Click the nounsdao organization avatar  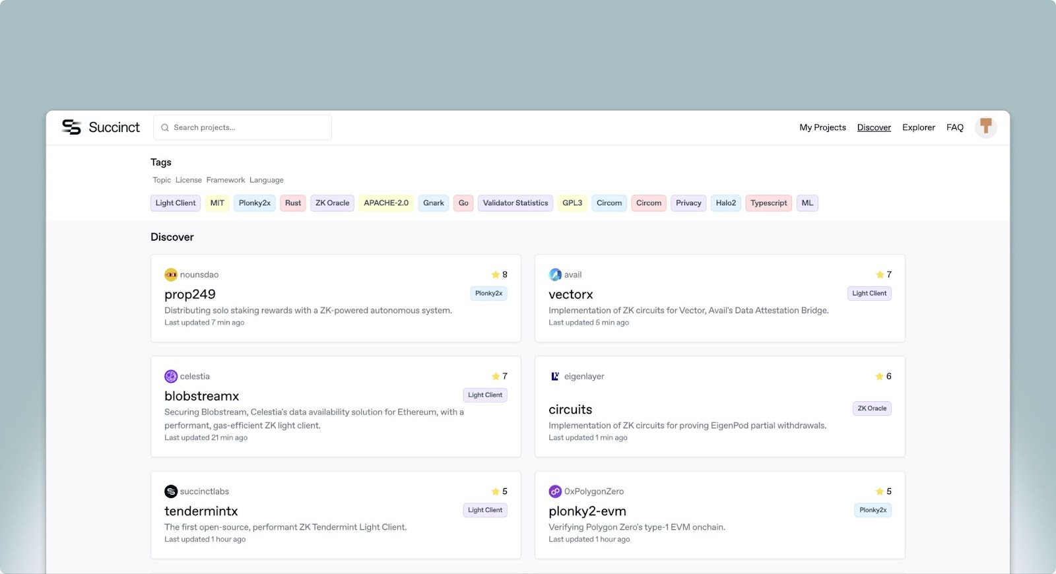[171, 274]
